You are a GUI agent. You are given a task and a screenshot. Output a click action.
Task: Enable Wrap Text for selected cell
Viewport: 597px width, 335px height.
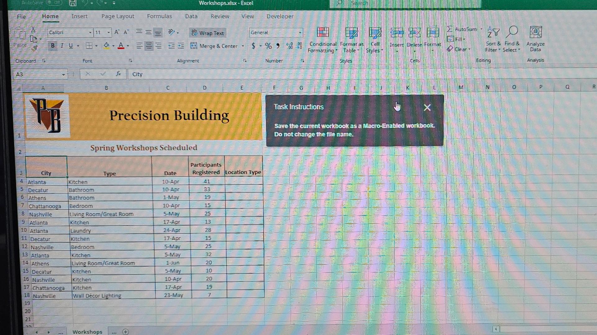(x=207, y=33)
